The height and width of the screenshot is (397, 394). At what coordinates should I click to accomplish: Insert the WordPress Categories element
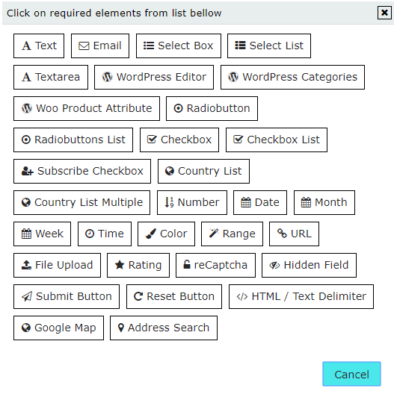tap(293, 77)
